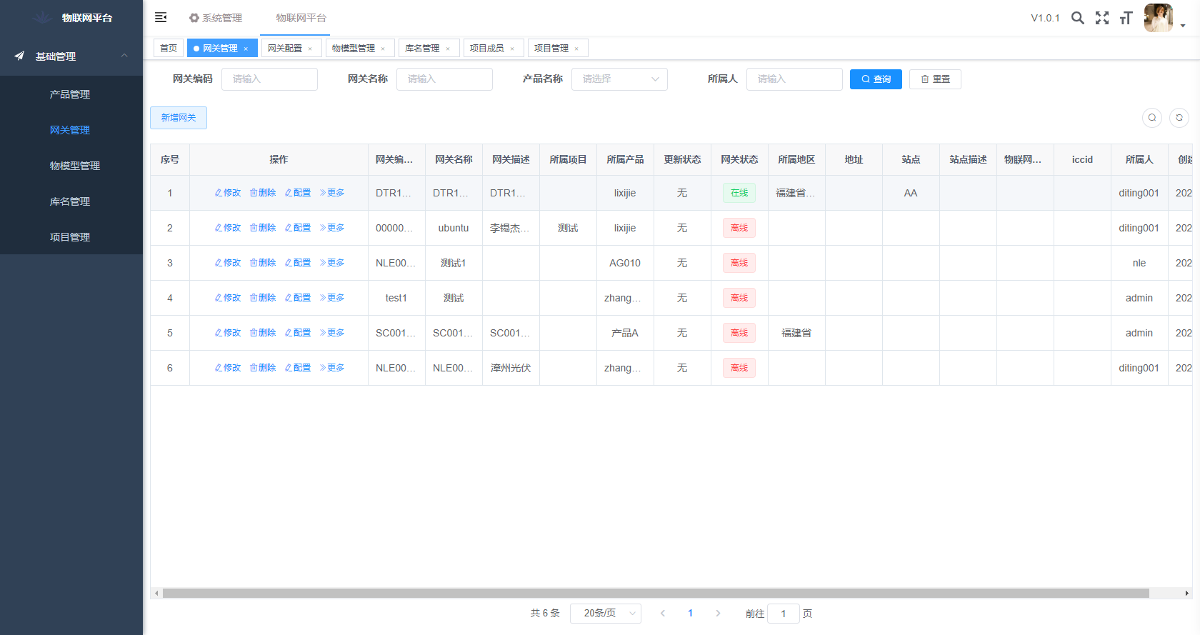This screenshot has width=1200, height=635.
Task: Close the 网关配置 tab
Action: (x=310, y=49)
